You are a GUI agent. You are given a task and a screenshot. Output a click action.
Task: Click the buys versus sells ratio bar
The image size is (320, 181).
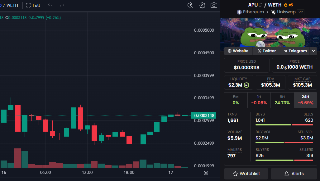(284, 125)
